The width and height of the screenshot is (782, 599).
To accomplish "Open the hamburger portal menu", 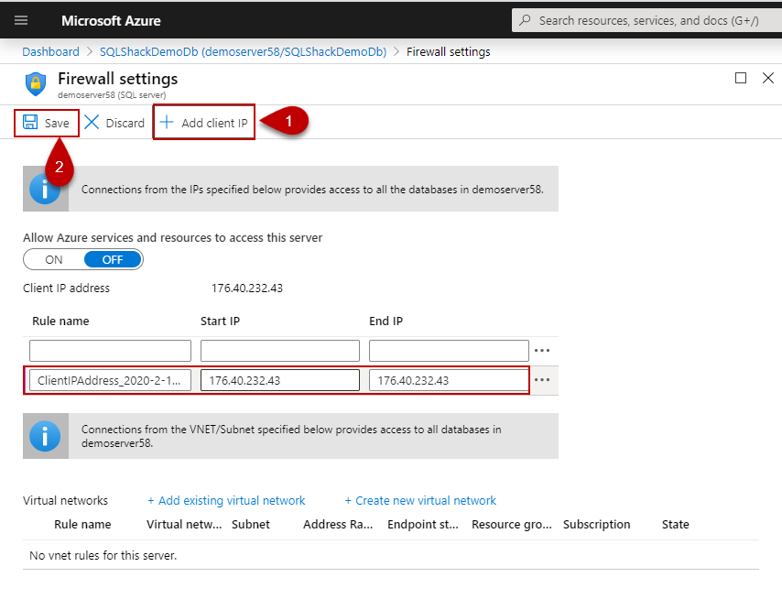I will pos(21,20).
